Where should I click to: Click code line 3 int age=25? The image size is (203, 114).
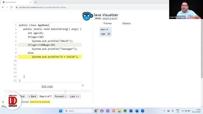[36, 33]
